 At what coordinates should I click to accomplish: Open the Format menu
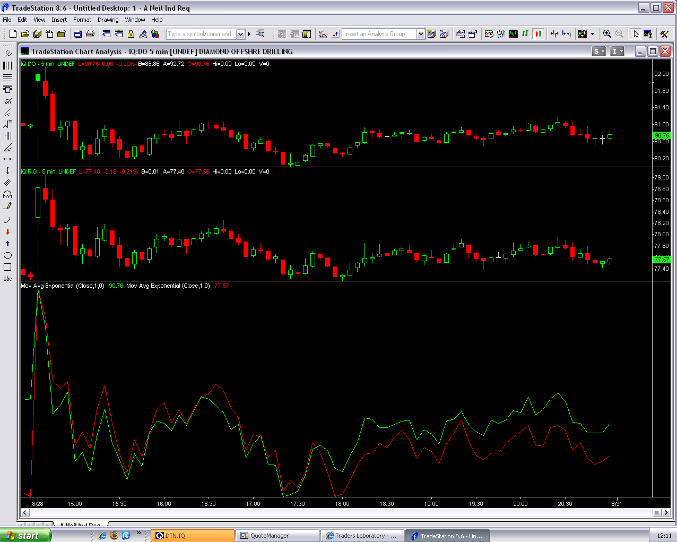click(82, 20)
